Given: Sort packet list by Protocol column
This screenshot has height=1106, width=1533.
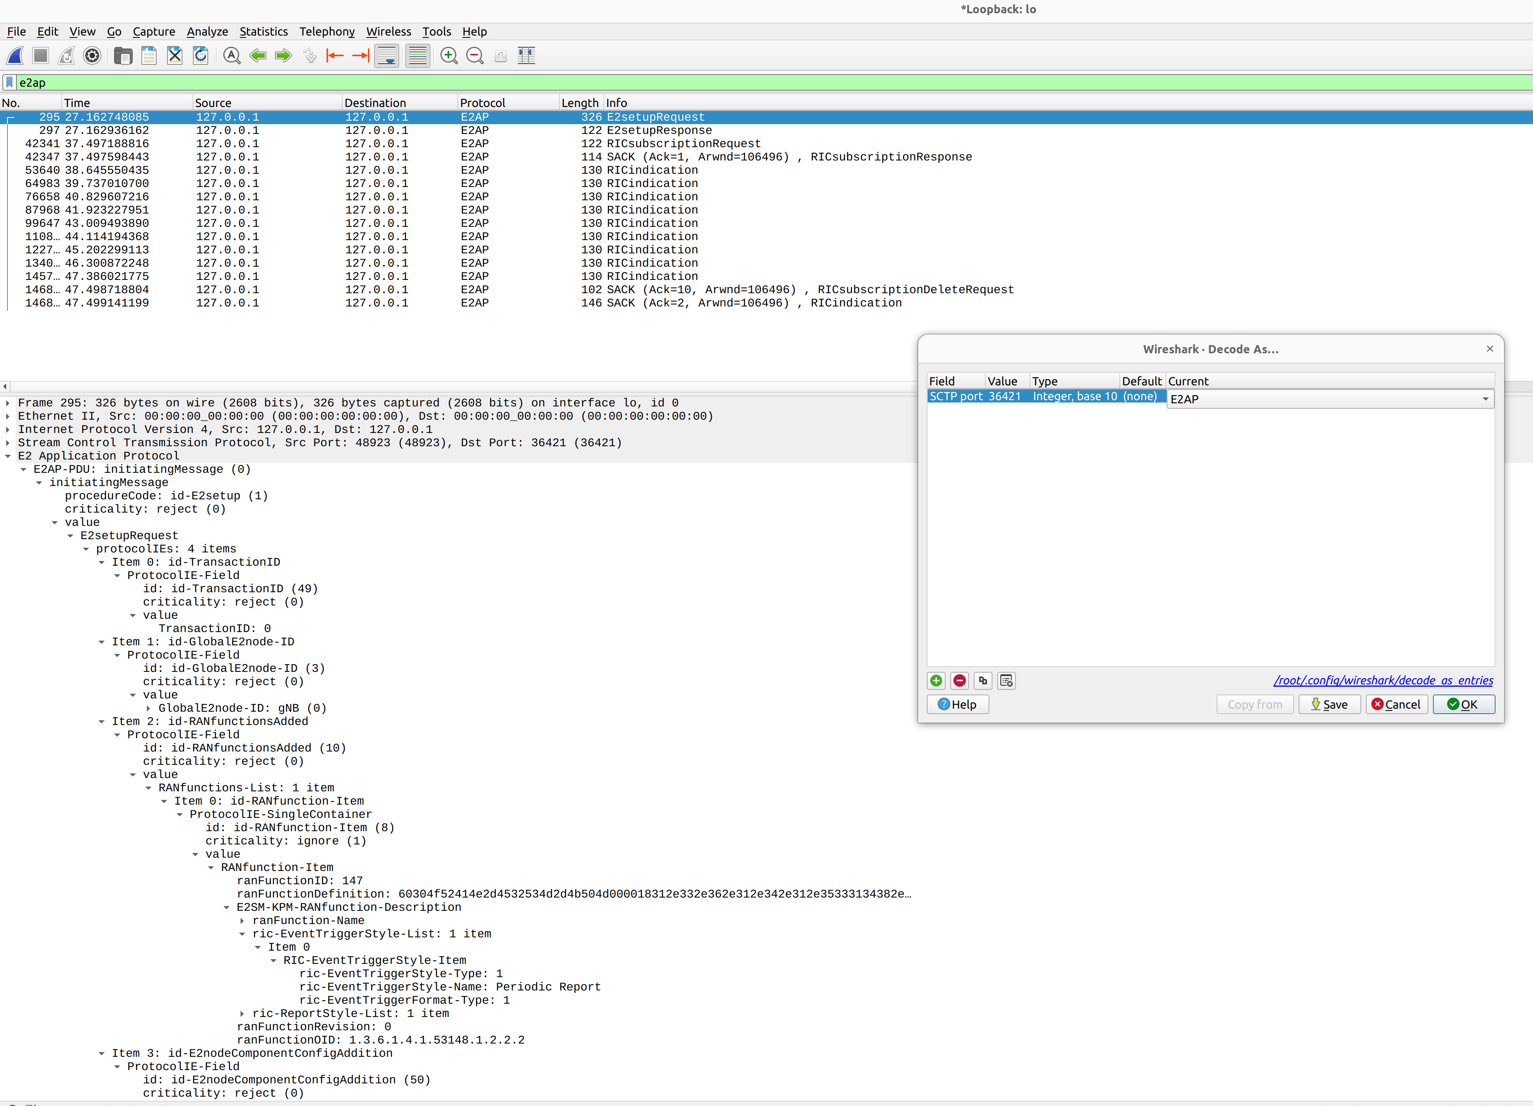Looking at the screenshot, I should [x=508, y=103].
